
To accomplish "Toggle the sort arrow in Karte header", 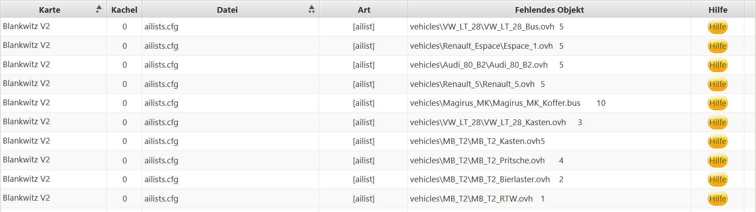I will 99,9.
